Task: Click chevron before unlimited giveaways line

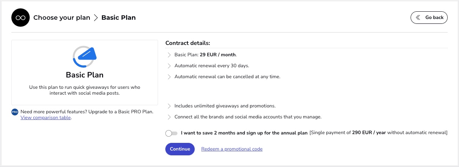Action: (x=169, y=106)
